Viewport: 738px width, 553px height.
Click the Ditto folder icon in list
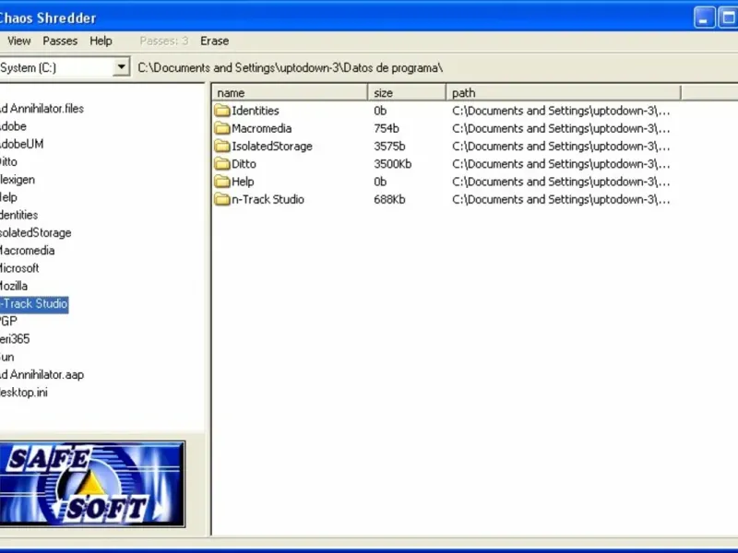[222, 164]
